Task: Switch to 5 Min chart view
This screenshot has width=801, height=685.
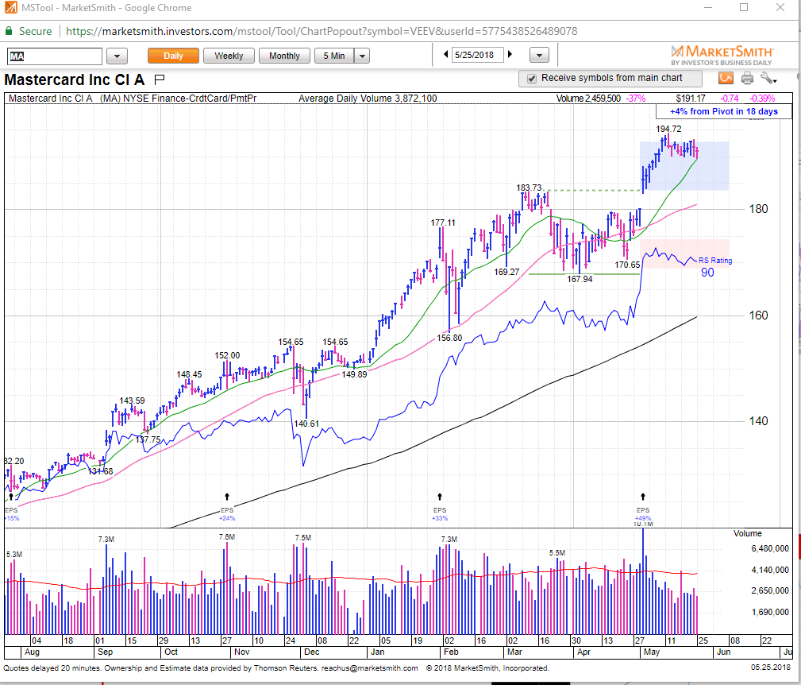Action: (x=334, y=56)
